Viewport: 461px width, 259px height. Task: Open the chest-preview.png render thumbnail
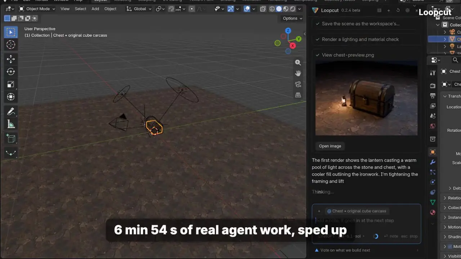point(366,98)
